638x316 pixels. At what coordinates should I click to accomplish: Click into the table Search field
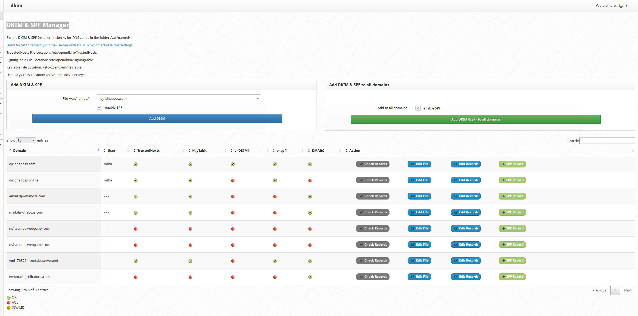pos(607,141)
